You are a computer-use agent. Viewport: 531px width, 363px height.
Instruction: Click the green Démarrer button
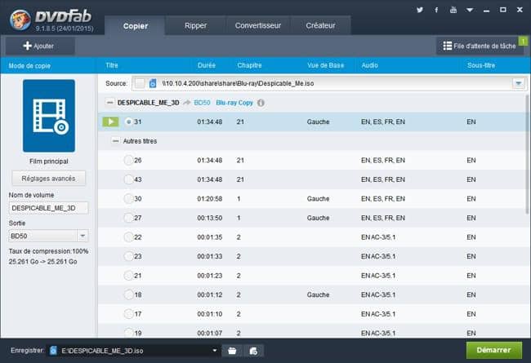pos(493,350)
